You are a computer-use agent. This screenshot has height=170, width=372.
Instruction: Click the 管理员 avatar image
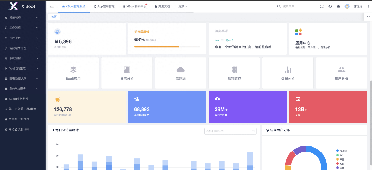pyautogui.click(x=347, y=6)
